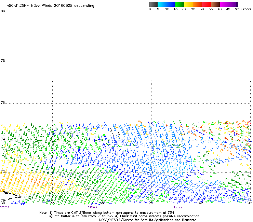
Task: Click the '33' longitude axis label
Action: (x=52, y=203)
